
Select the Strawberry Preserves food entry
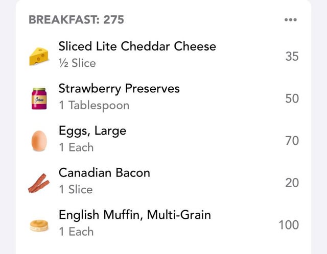coord(119,88)
